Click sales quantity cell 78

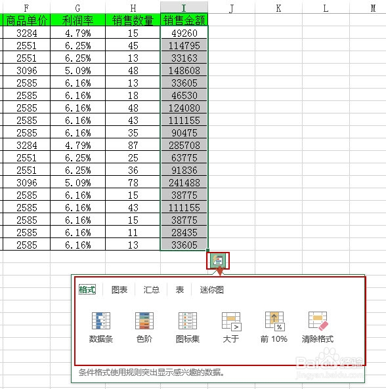point(133,182)
